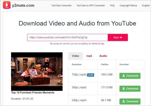Click the y2mate red download logo icon
Viewport: 151px width, 106px height.
(7, 5)
